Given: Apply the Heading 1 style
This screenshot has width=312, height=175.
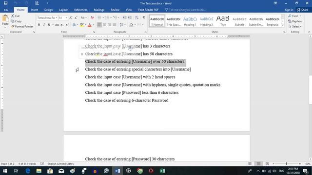Looking at the screenshot, I should point(190,21).
